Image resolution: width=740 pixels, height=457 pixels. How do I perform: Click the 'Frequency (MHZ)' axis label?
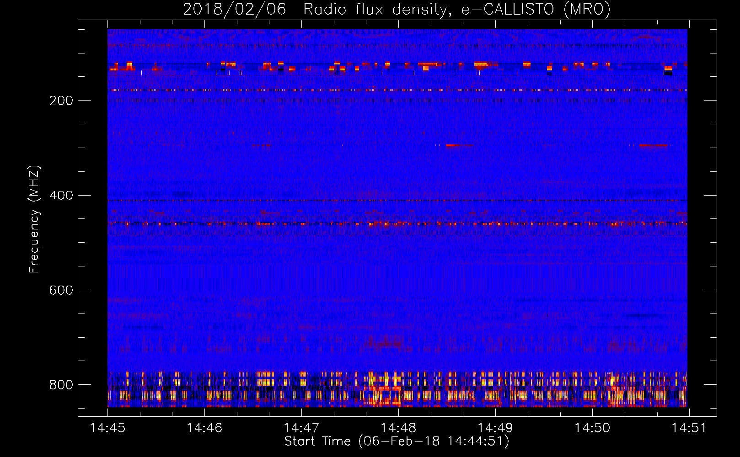coord(34,219)
